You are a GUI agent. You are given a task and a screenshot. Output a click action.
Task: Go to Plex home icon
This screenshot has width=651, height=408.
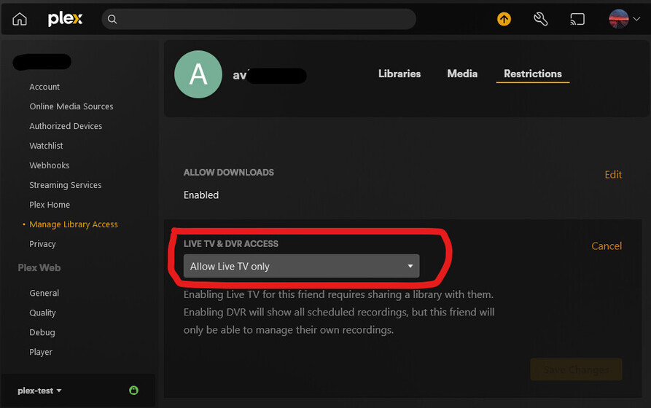pos(20,19)
